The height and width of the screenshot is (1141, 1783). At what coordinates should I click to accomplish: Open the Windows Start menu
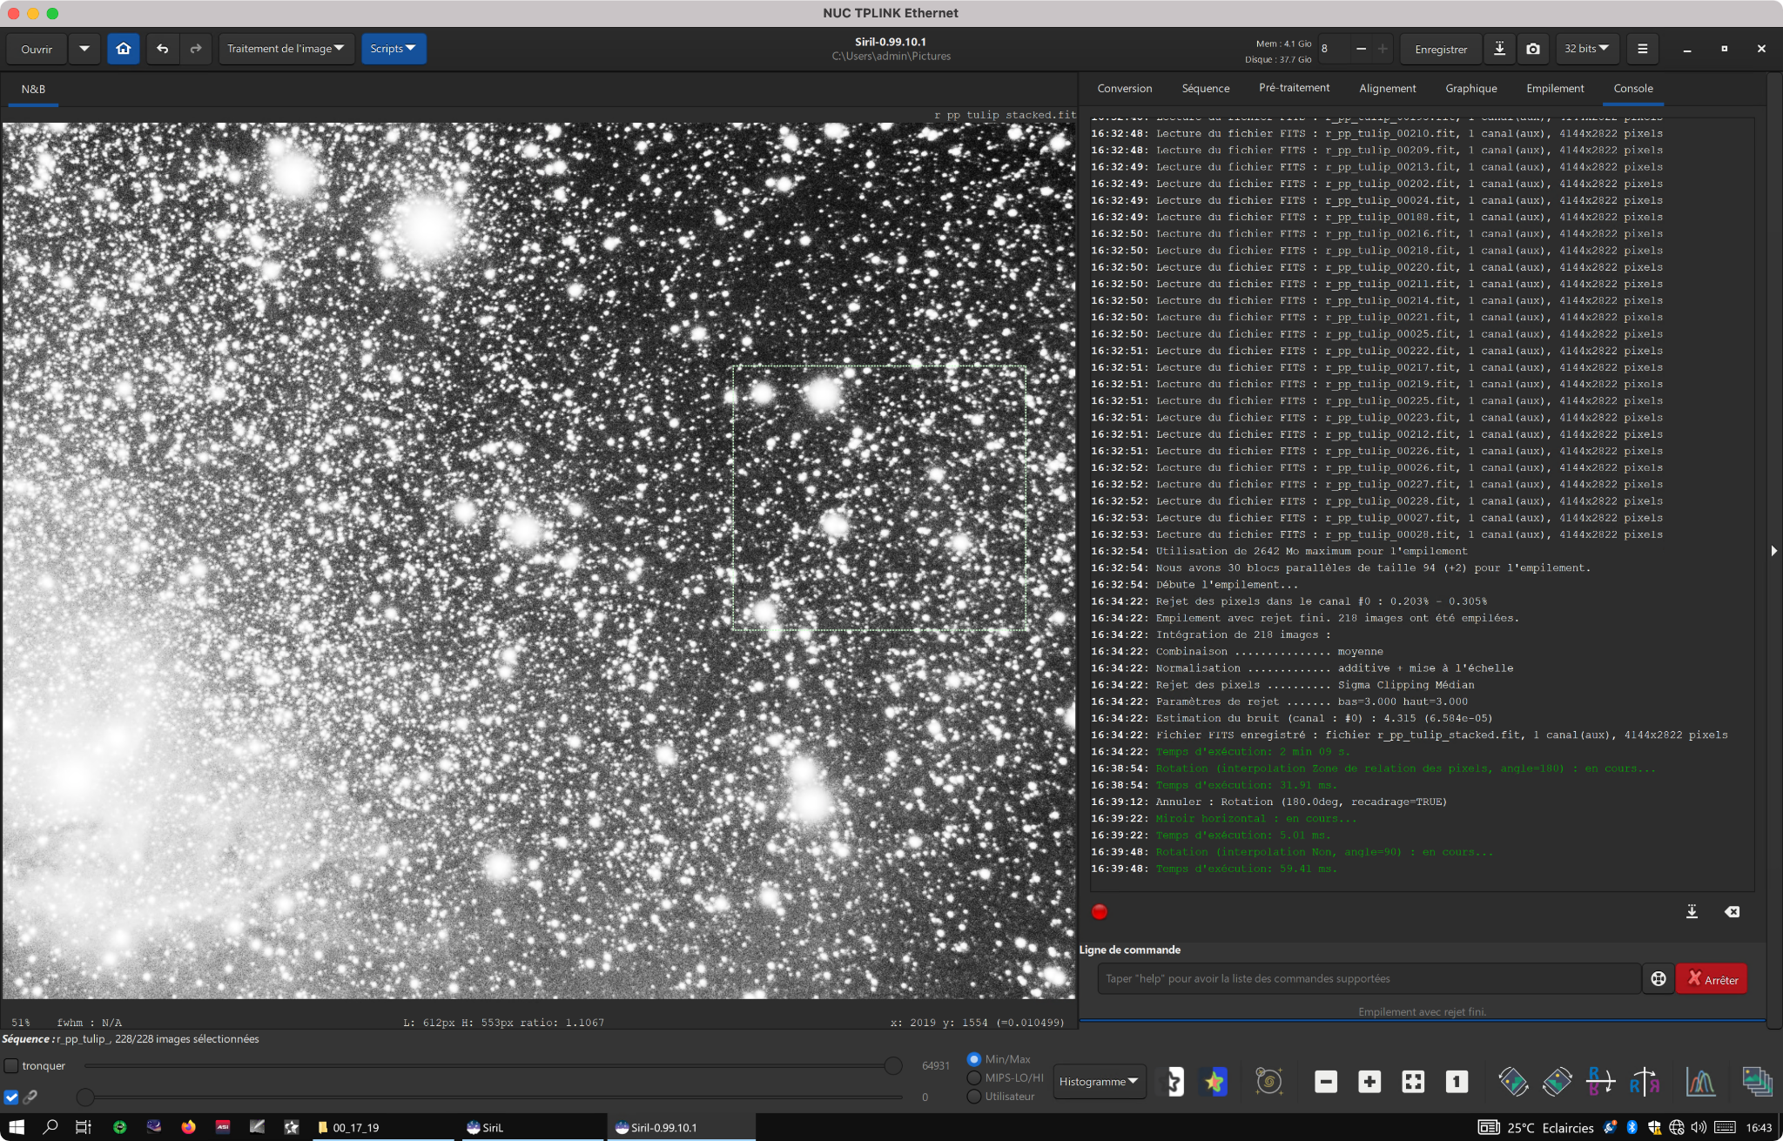17,1127
